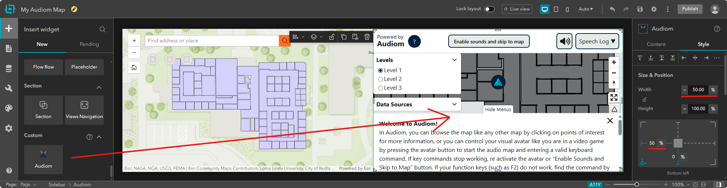Image resolution: width=727 pixels, height=188 pixels.
Task: Collapse the Section widget group
Action: (x=99, y=87)
